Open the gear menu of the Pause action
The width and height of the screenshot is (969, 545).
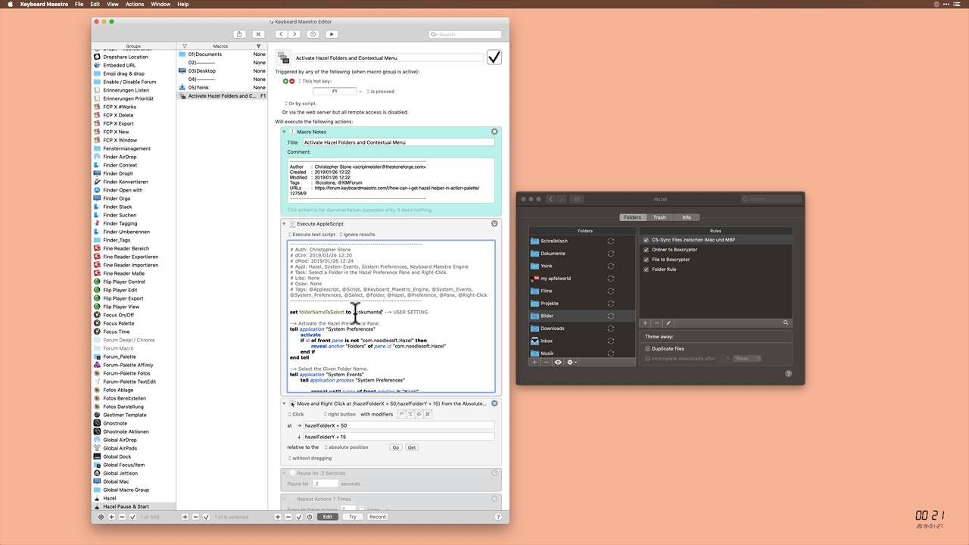(x=494, y=473)
